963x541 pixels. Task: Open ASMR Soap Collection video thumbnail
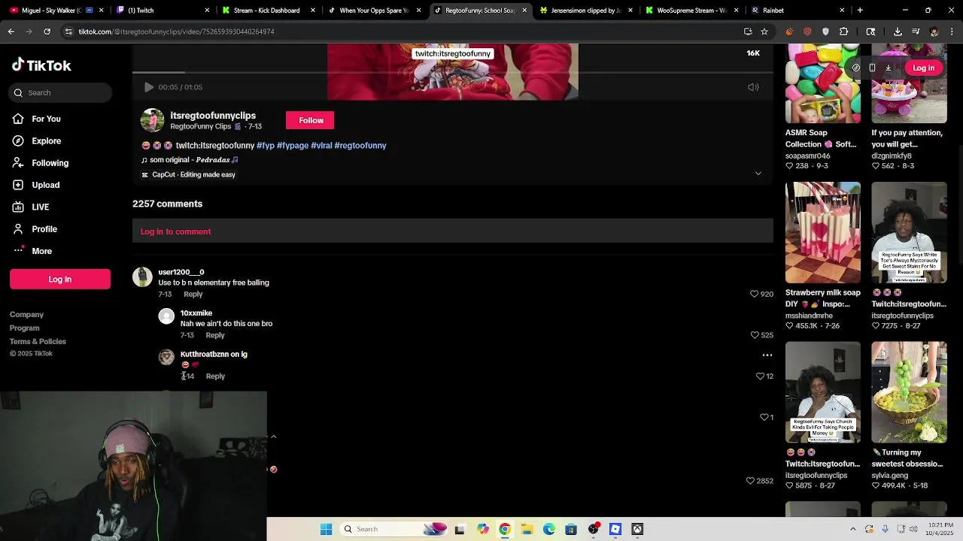point(822,83)
